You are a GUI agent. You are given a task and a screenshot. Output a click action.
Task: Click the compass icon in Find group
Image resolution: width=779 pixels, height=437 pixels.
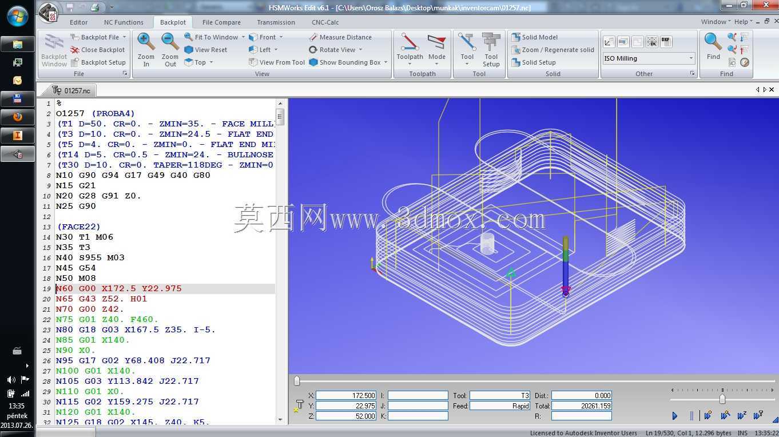[745, 62]
